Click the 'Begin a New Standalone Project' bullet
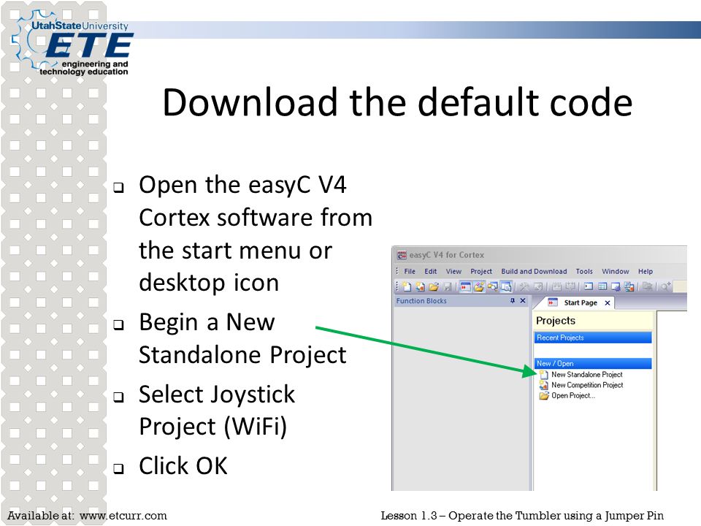This screenshot has height=526, width=701. [x=242, y=338]
